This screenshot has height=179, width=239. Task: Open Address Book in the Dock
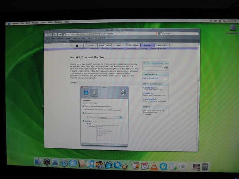click(x=81, y=164)
